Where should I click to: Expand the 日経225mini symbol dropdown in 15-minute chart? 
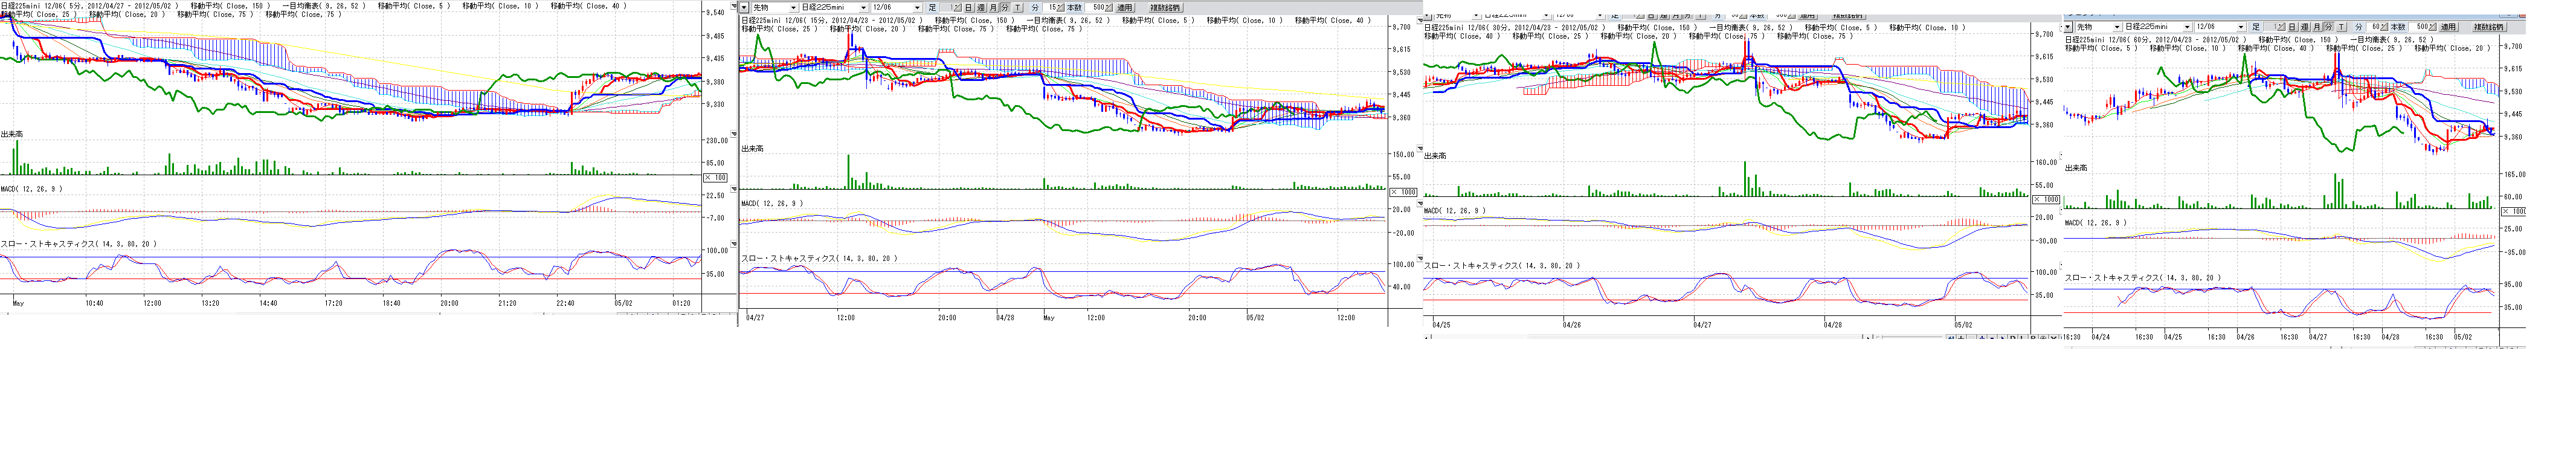(x=863, y=8)
